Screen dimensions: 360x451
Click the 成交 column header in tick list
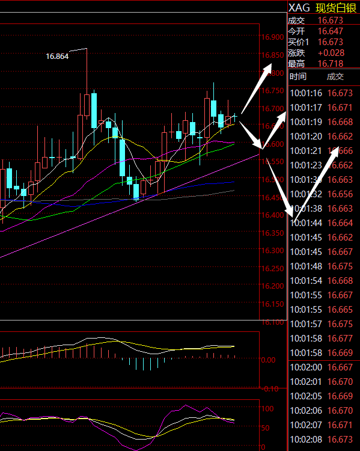pos(335,77)
